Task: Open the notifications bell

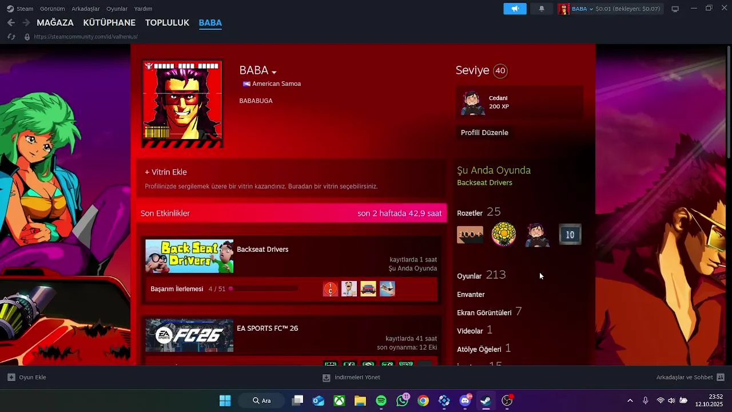Action: pos(542,9)
